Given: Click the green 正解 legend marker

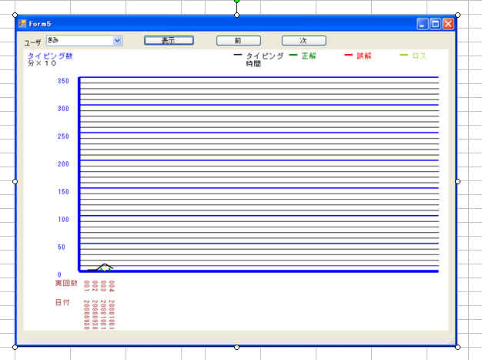Looking at the screenshot, I should point(293,56).
